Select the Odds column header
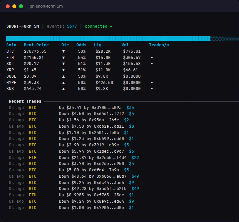The image size is (239, 222). [x=81, y=45]
